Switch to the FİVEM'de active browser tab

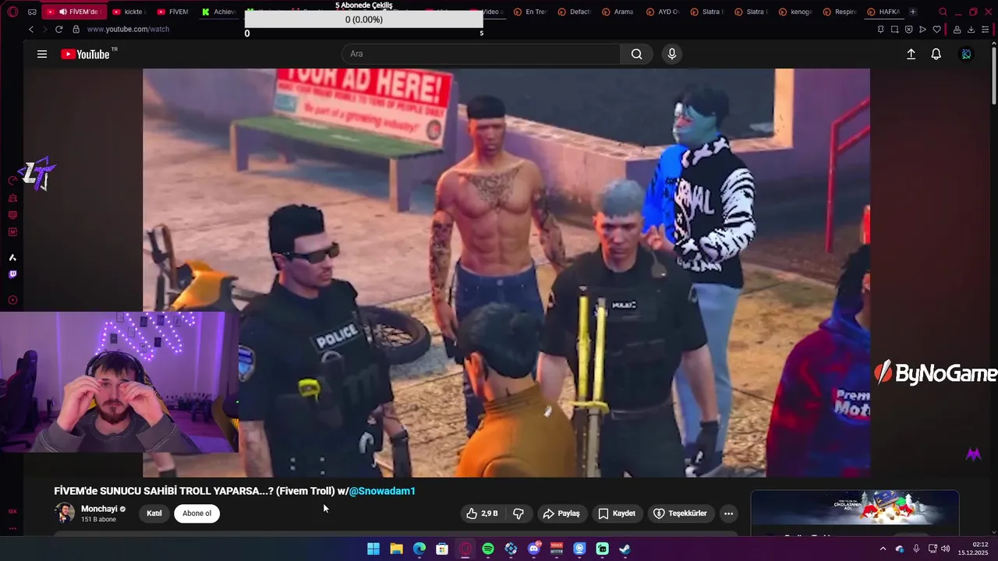point(73,12)
